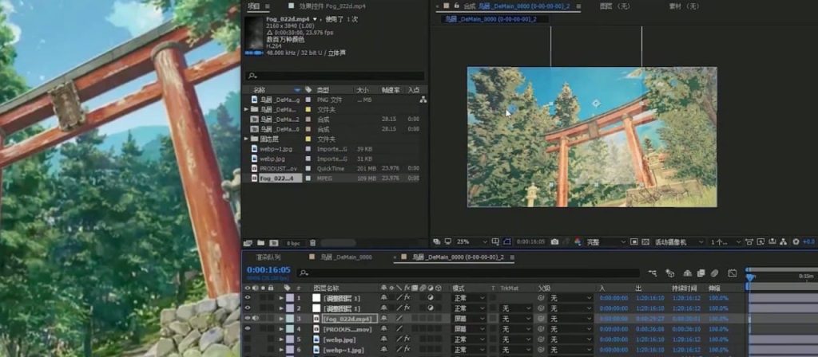The image size is (818, 357).
Task: Create a new folder in project panel
Action: pos(260,243)
